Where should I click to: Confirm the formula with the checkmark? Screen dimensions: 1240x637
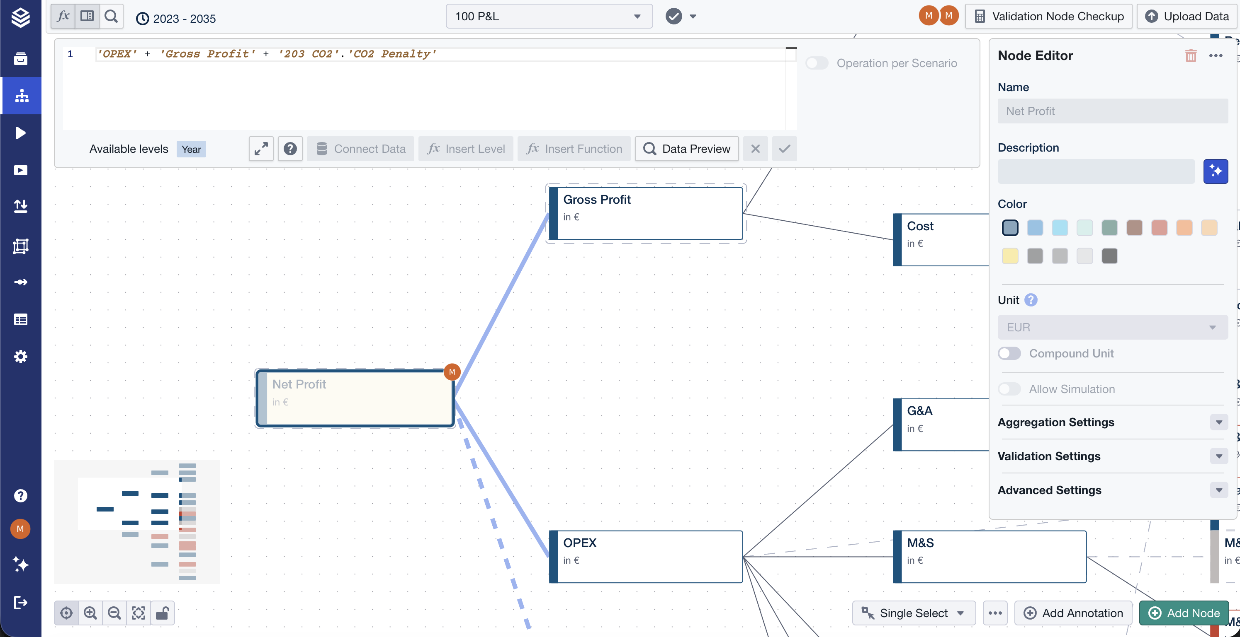pyautogui.click(x=784, y=149)
